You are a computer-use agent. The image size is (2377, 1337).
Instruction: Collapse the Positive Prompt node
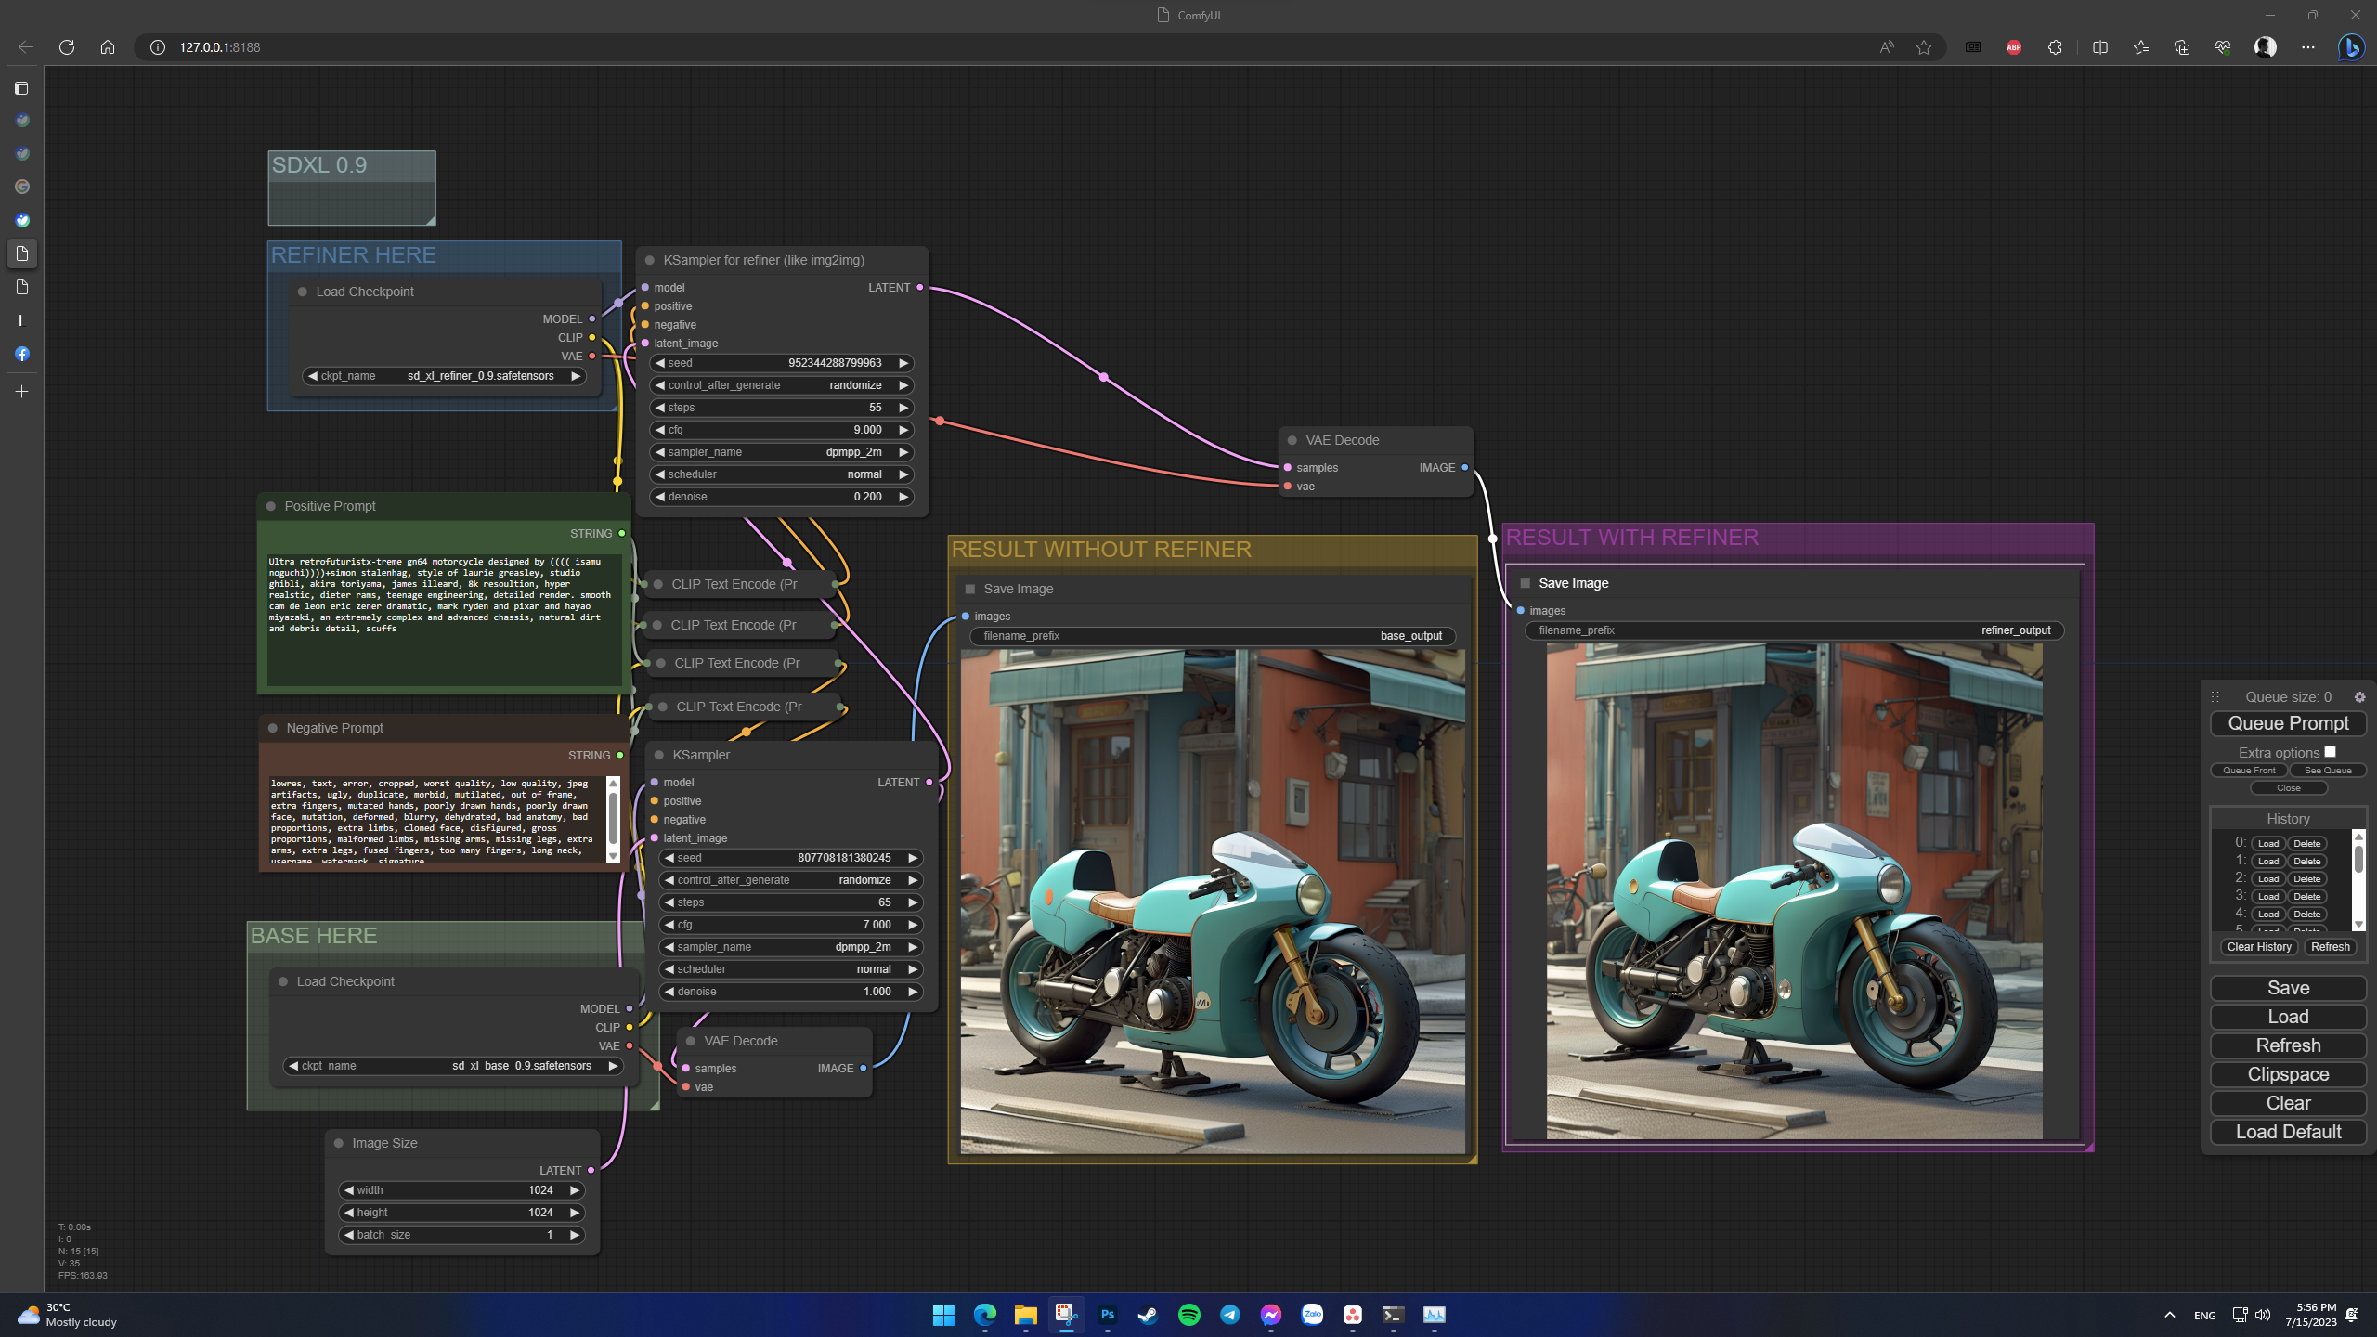click(x=271, y=506)
